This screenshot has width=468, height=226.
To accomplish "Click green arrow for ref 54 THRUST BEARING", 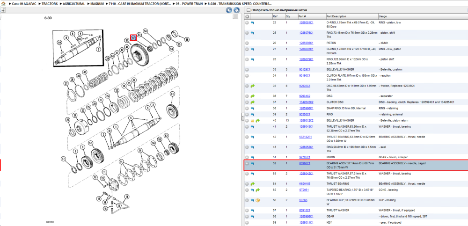I will pos(253,183).
